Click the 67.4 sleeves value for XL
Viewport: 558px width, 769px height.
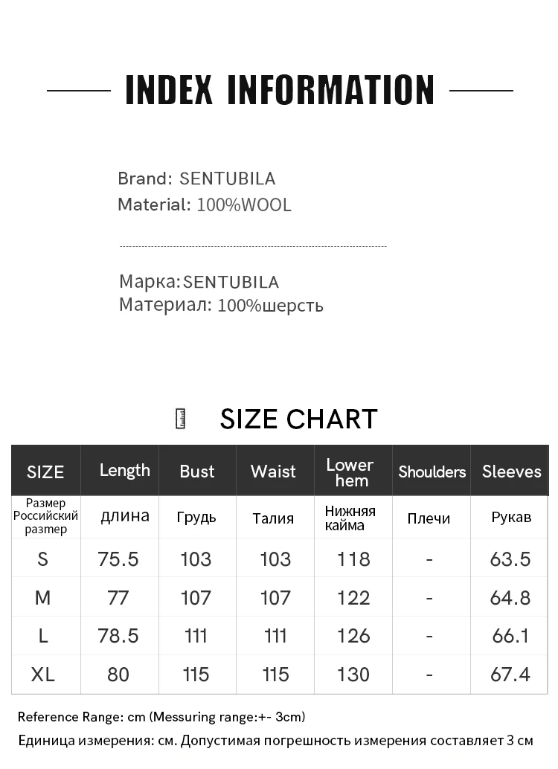(510, 674)
